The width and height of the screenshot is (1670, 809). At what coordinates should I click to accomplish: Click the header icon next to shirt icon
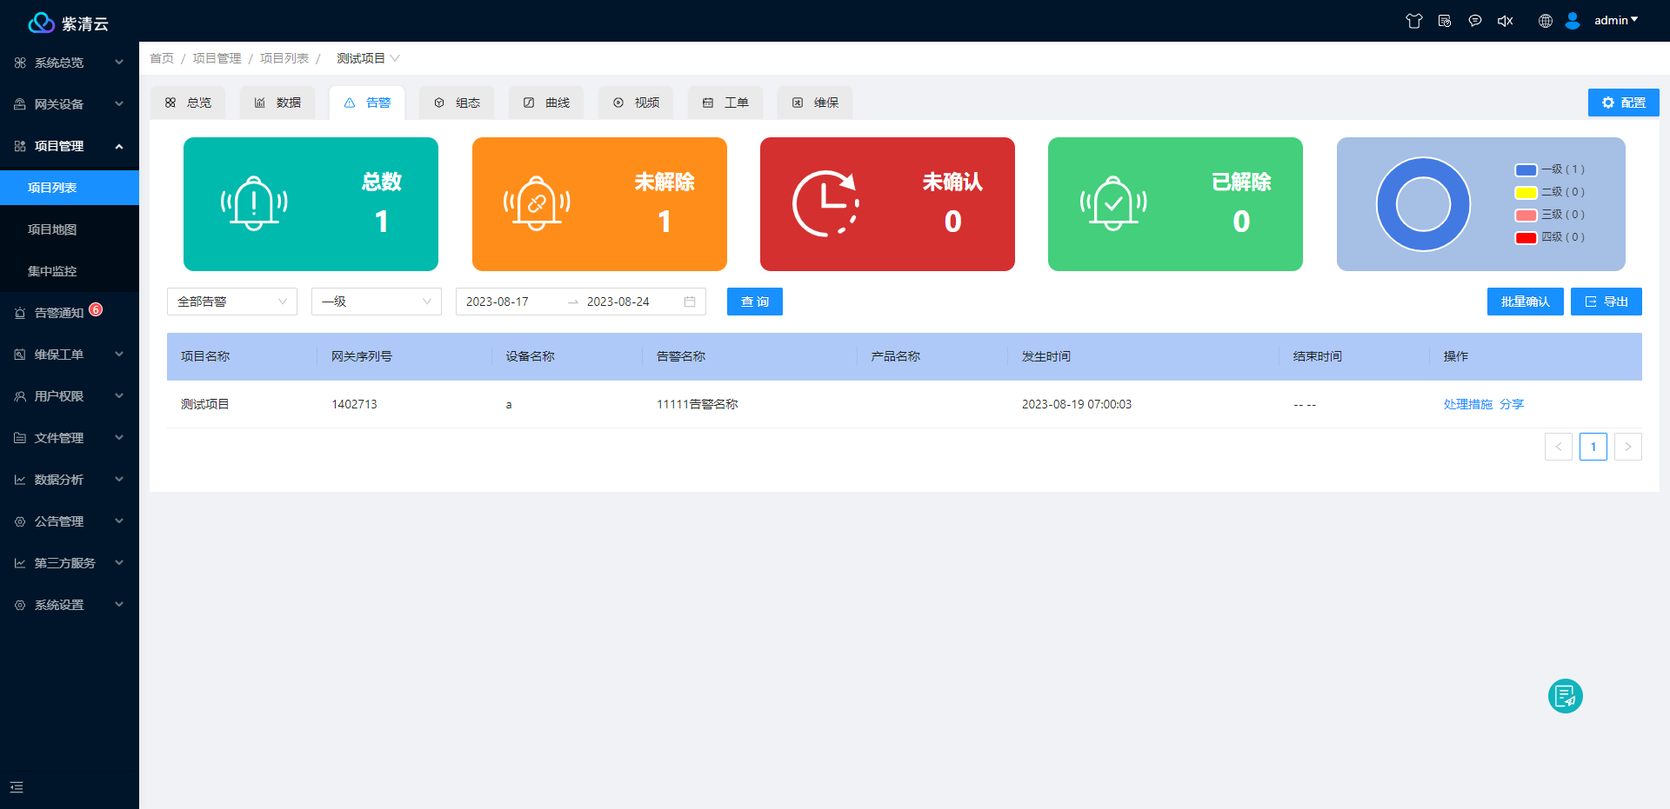click(1445, 21)
